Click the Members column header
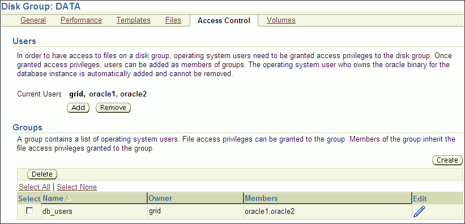This screenshot has height=224, width=465. [261, 198]
